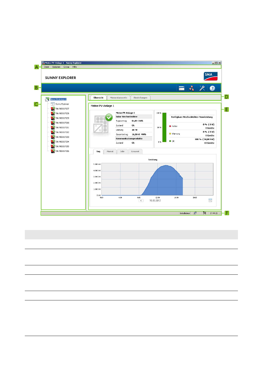263x373 pixels.
Task: Select inverter SN: 900017030
Action: point(62,123)
